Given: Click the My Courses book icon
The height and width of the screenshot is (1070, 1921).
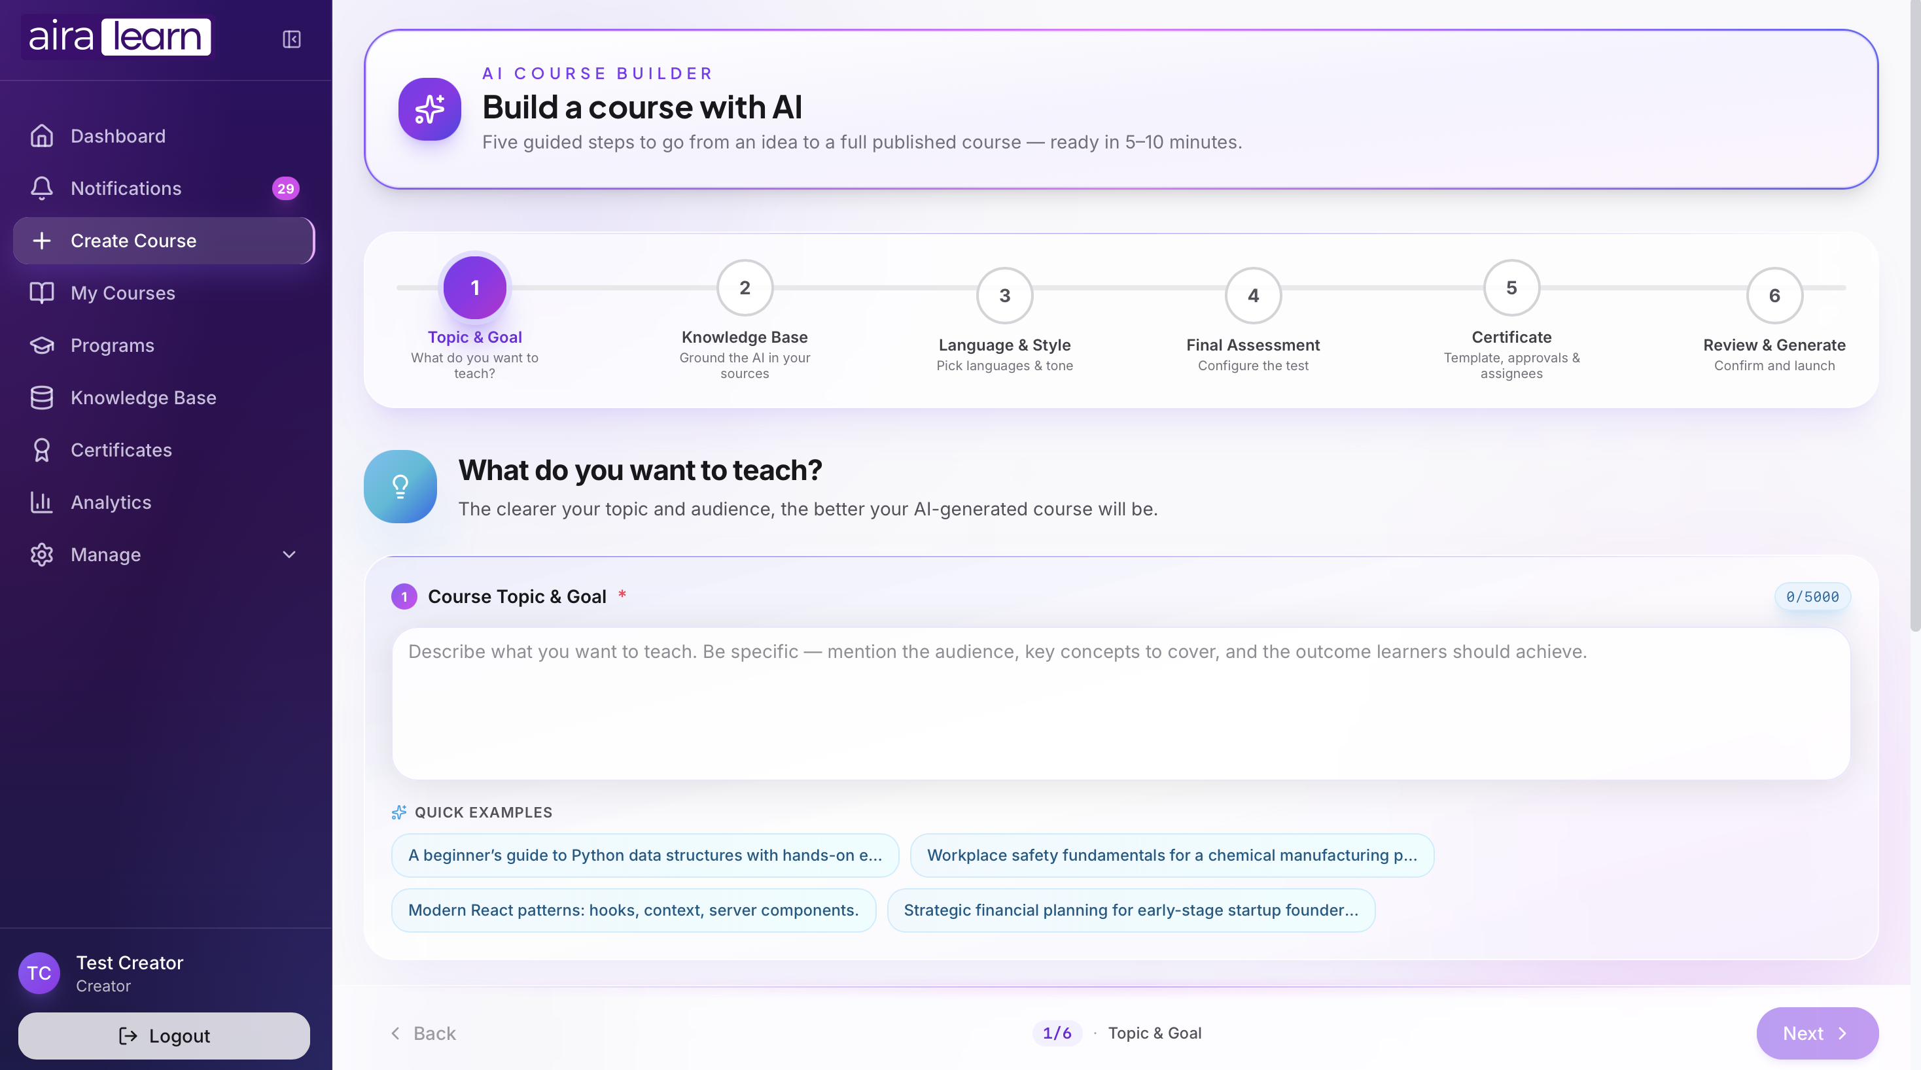Looking at the screenshot, I should [42, 293].
